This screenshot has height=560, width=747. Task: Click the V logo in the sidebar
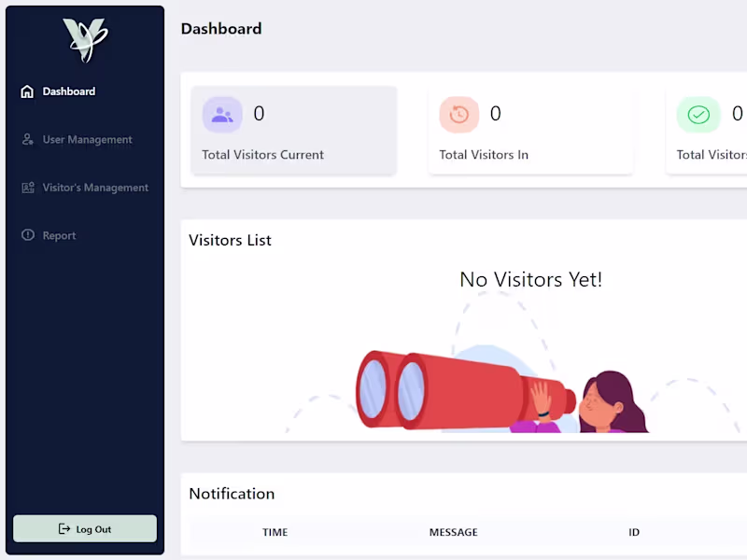point(85,40)
